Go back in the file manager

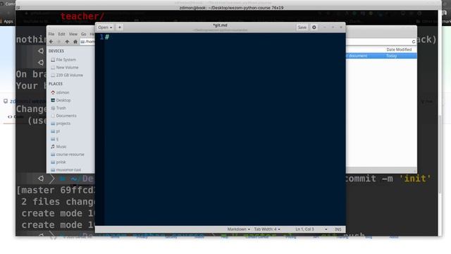tap(51, 42)
